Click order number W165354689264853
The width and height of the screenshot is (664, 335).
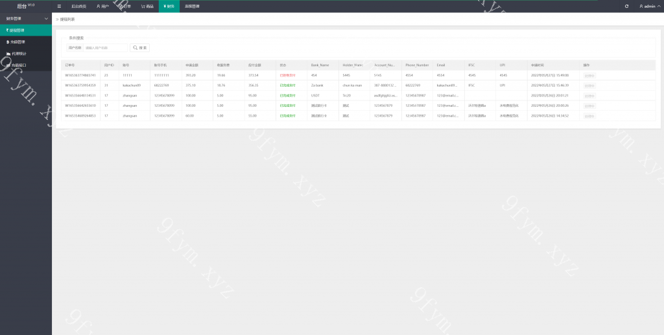point(80,116)
